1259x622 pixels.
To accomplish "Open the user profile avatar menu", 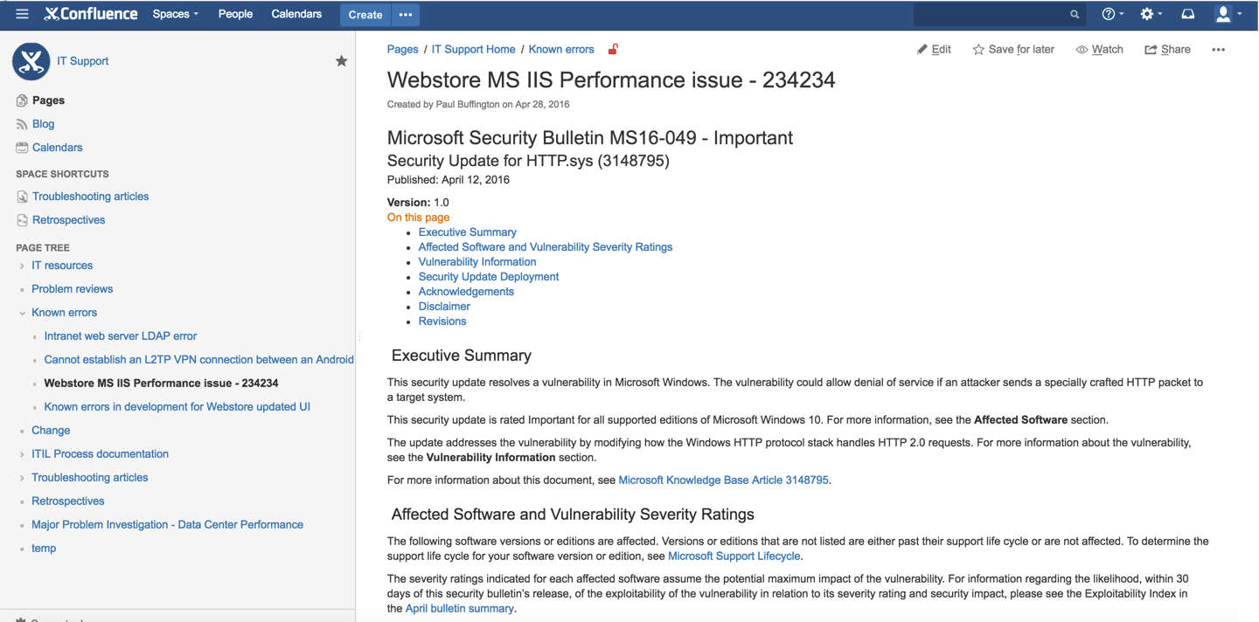I will click(1226, 14).
